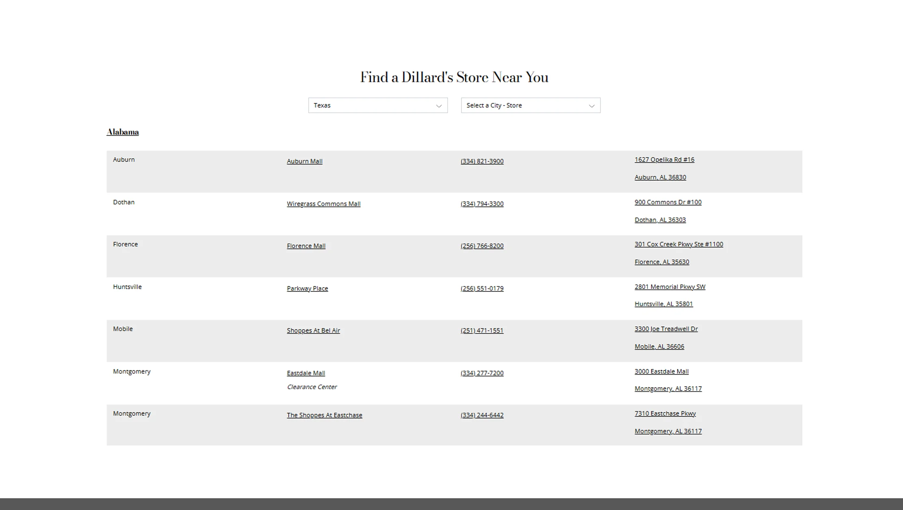Image resolution: width=903 pixels, height=510 pixels.
Task: Select the Huntsville phone number (256) 551-0179
Action: coord(482,288)
